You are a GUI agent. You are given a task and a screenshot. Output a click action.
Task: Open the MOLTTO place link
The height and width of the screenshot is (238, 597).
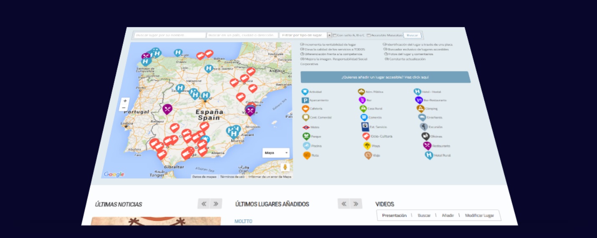coord(243,221)
